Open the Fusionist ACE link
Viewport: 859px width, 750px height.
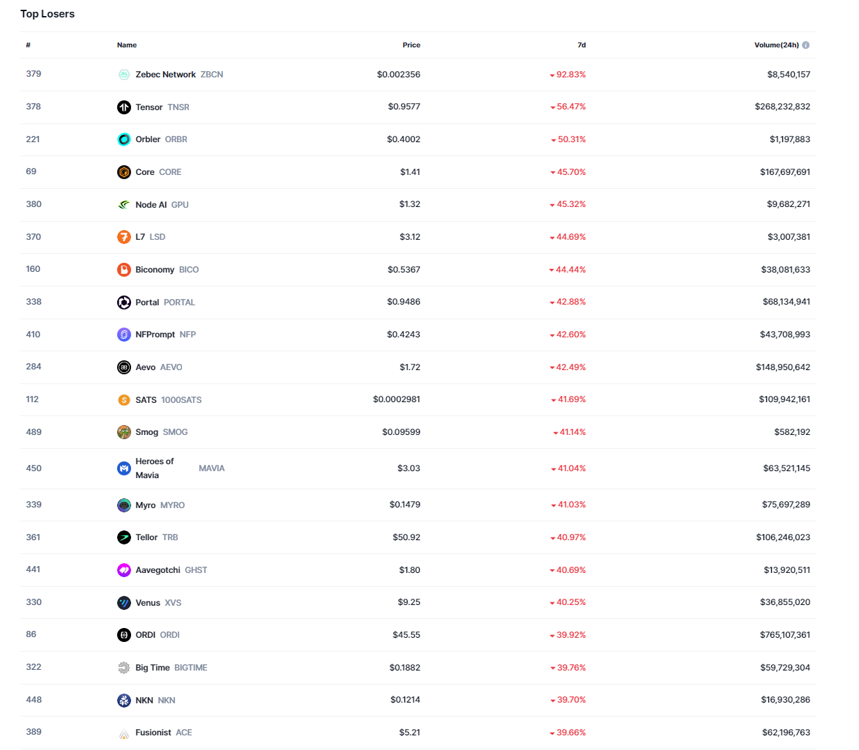point(153,733)
